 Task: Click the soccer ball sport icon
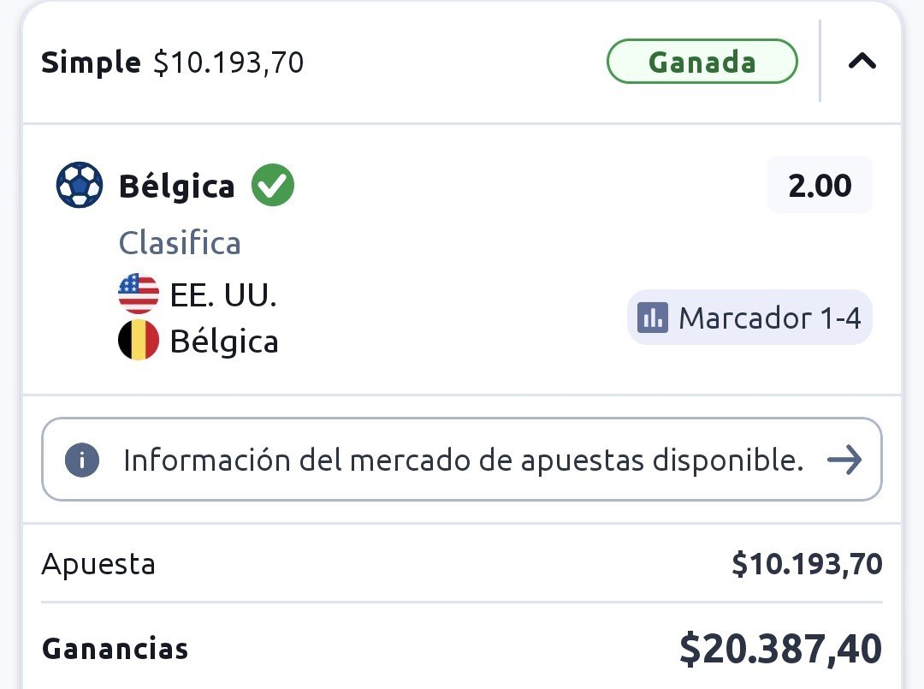pos(80,185)
